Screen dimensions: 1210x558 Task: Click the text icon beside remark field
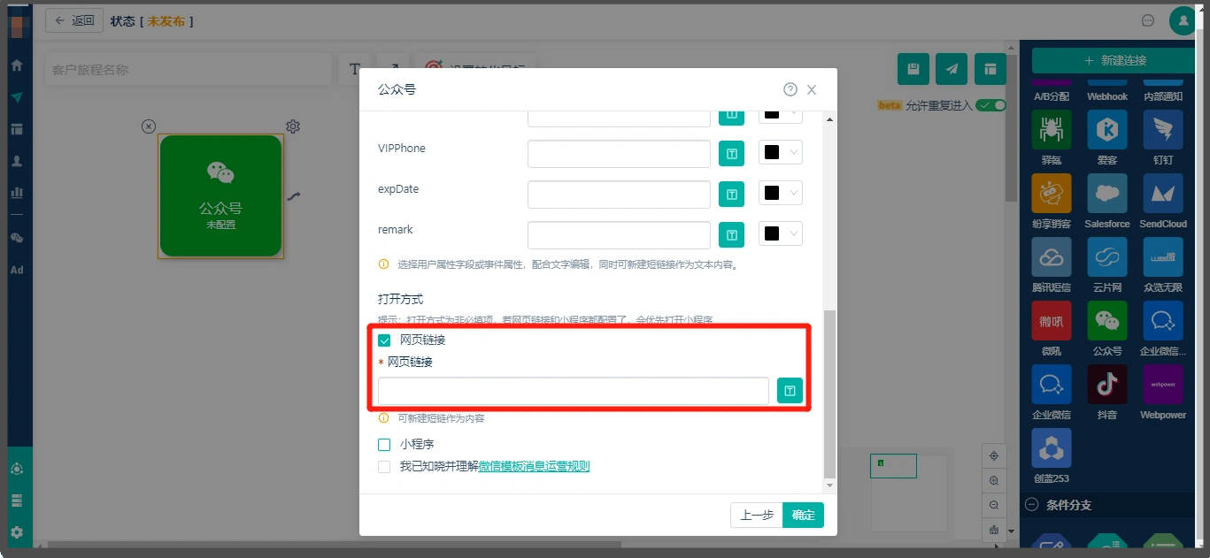point(731,235)
